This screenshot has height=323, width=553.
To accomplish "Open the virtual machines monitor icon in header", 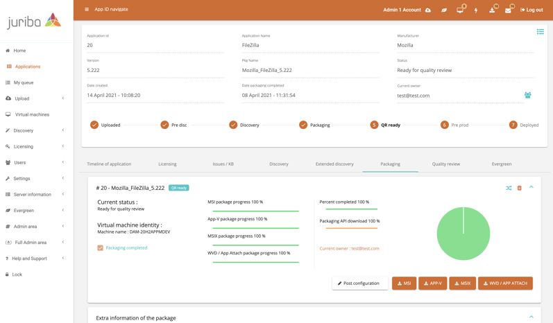I will click(x=460, y=10).
